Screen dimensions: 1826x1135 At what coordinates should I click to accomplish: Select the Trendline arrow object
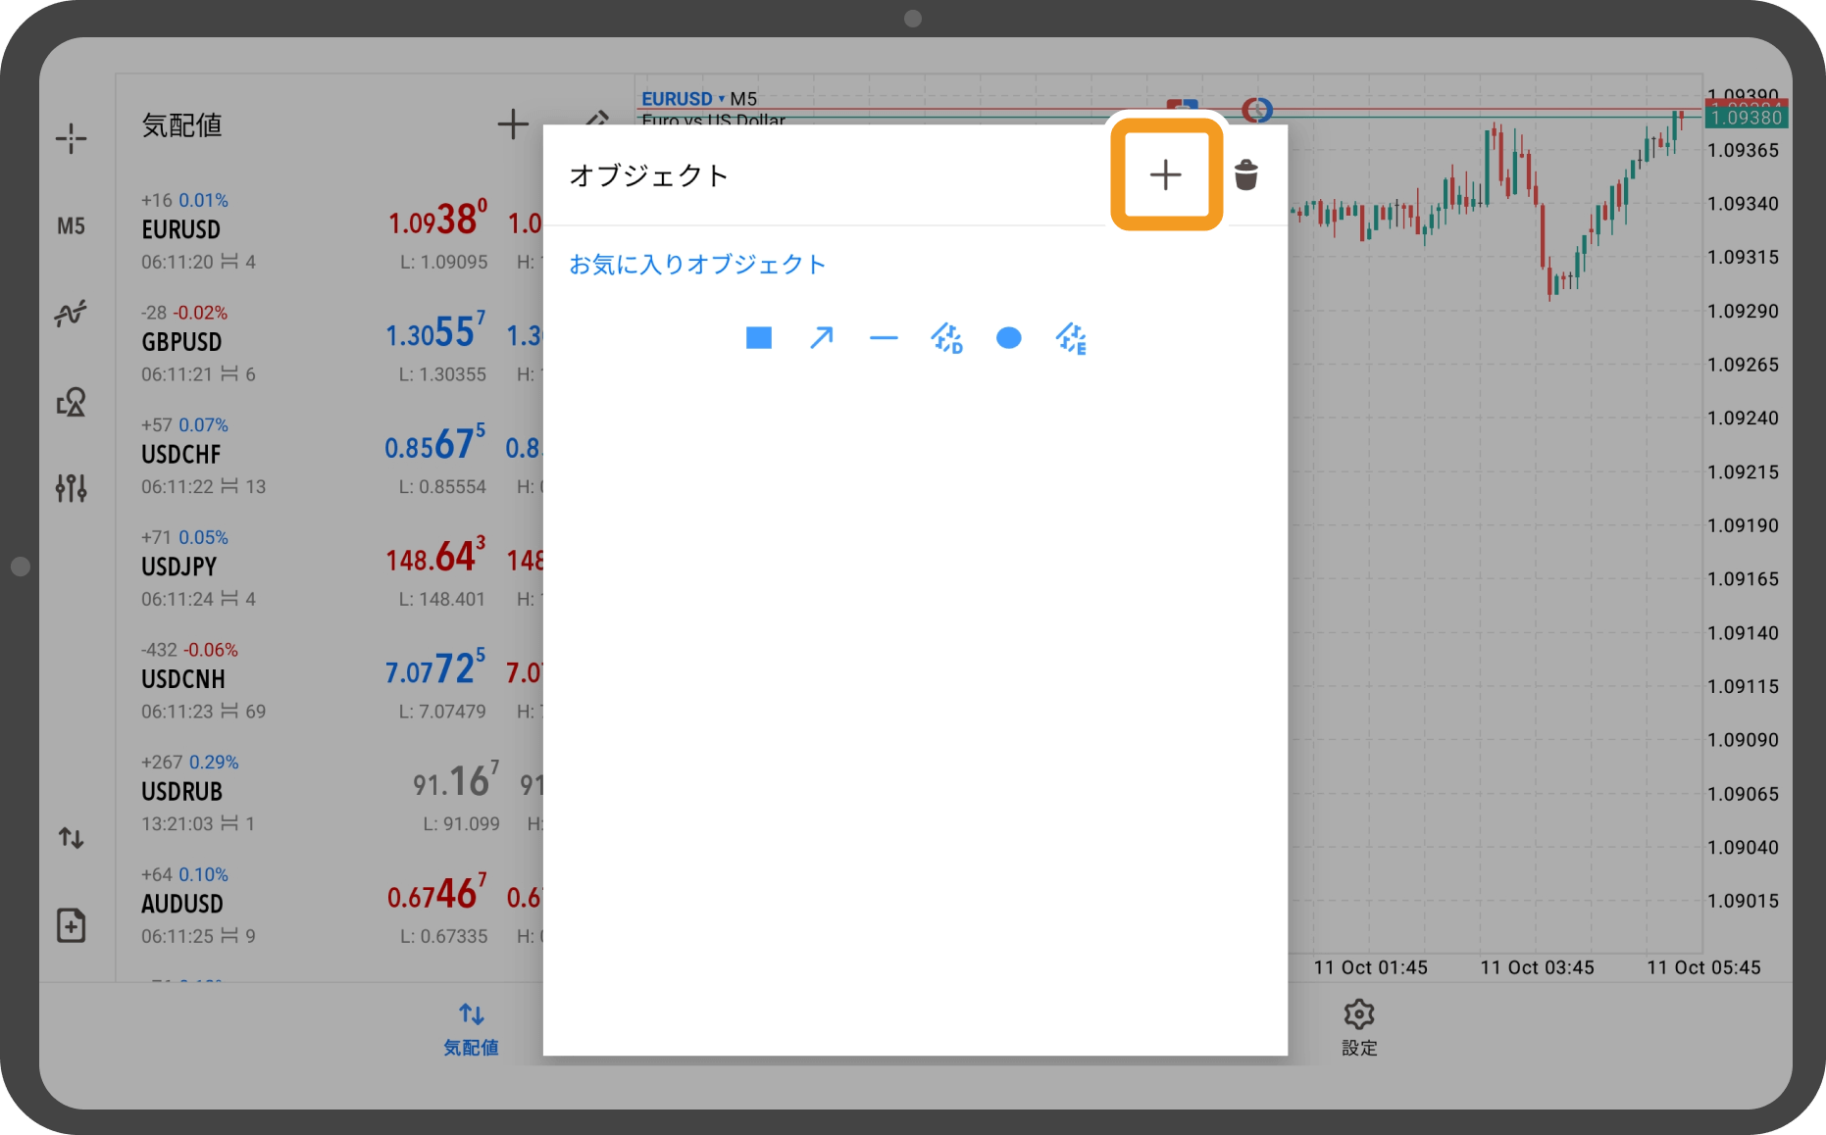click(x=821, y=337)
